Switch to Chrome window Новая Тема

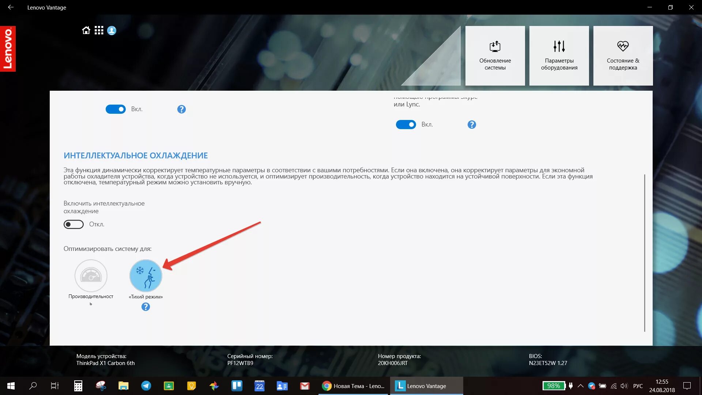click(x=354, y=386)
